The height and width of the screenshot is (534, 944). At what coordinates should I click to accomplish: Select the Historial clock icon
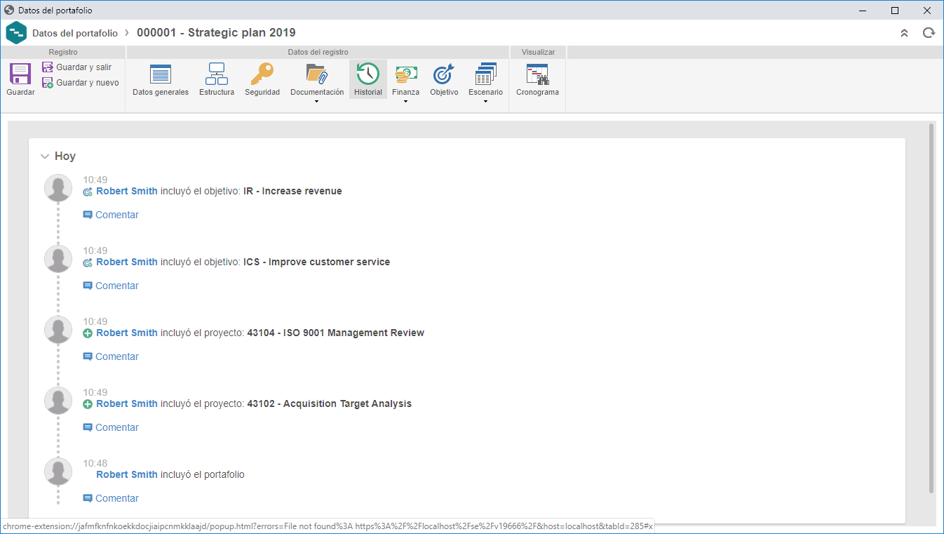pyautogui.click(x=368, y=74)
